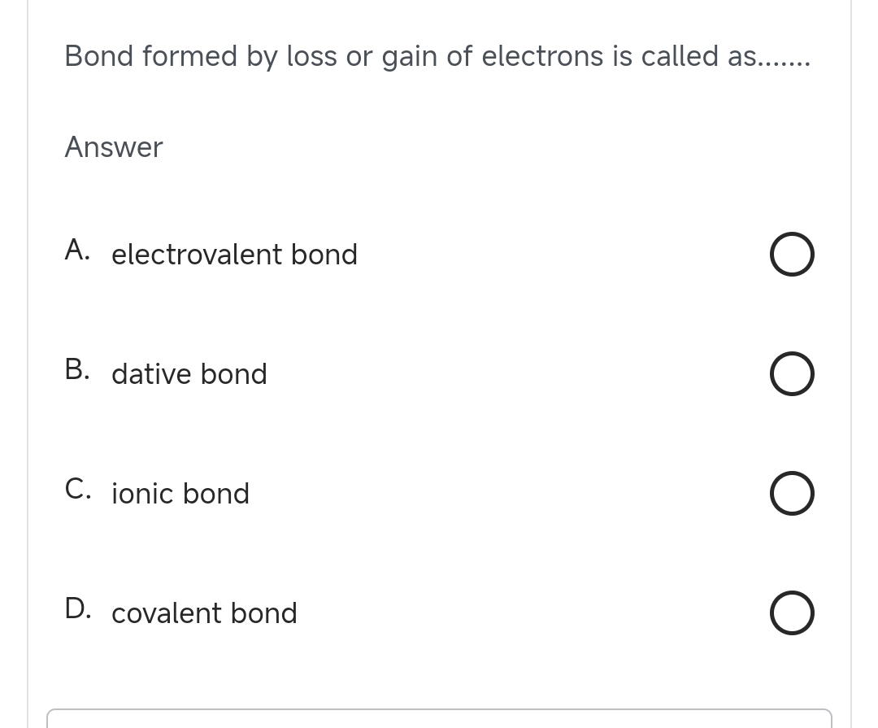Click the option letter D
The width and height of the screenshot is (878, 728).
click(77, 608)
